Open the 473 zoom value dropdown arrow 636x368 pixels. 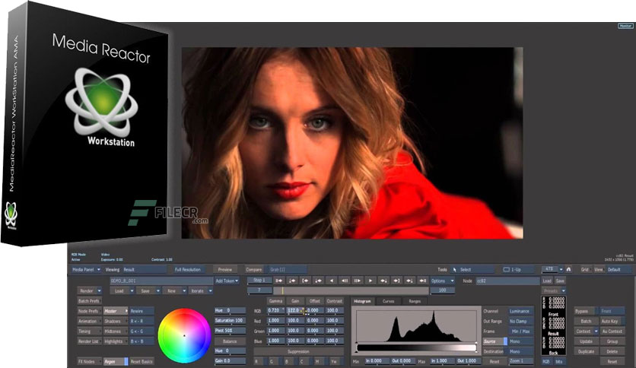561,269
